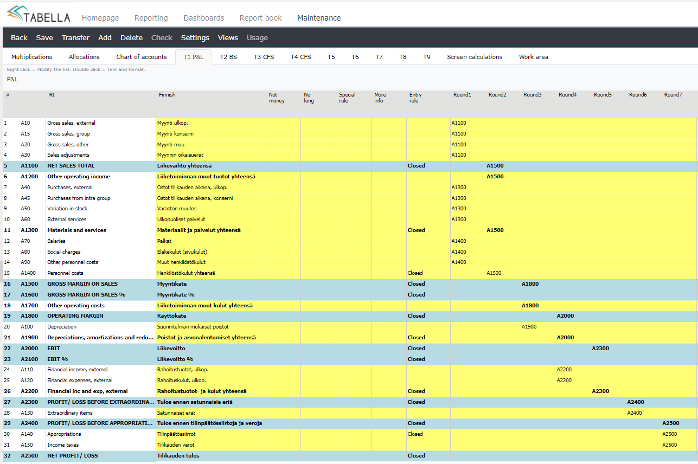Click Transfer in the toolbar
The image size is (698, 464).
pos(76,37)
